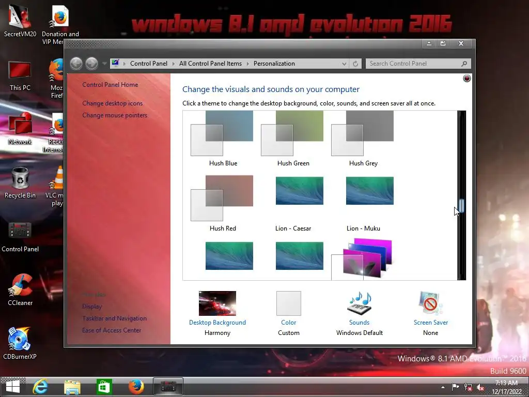Open the Screen Saver settings link
This screenshot has height=397, width=529.
431,323
